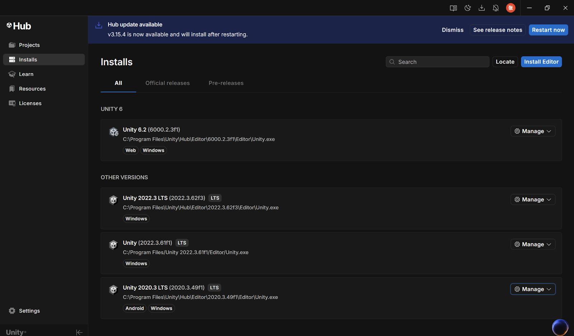Collapse the sidebar using the arrow icon
The height and width of the screenshot is (336, 574).
[79, 332]
